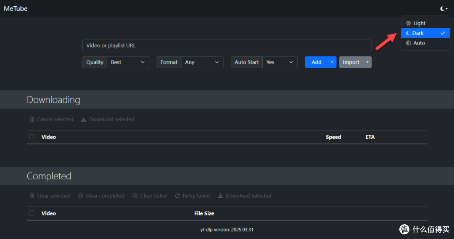
Task: Focus the Video or playlist URL field
Action: (227, 45)
